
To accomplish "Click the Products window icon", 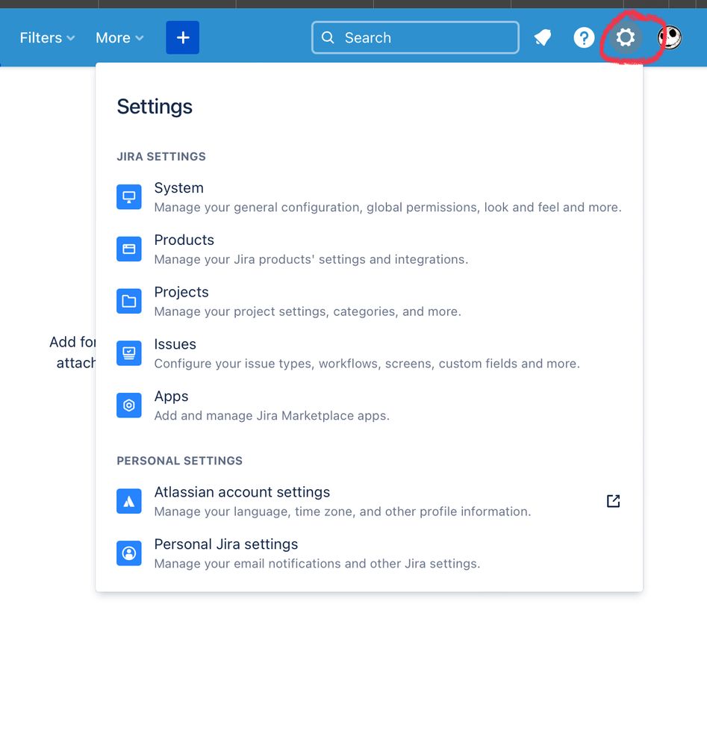I will click(129, 249).
